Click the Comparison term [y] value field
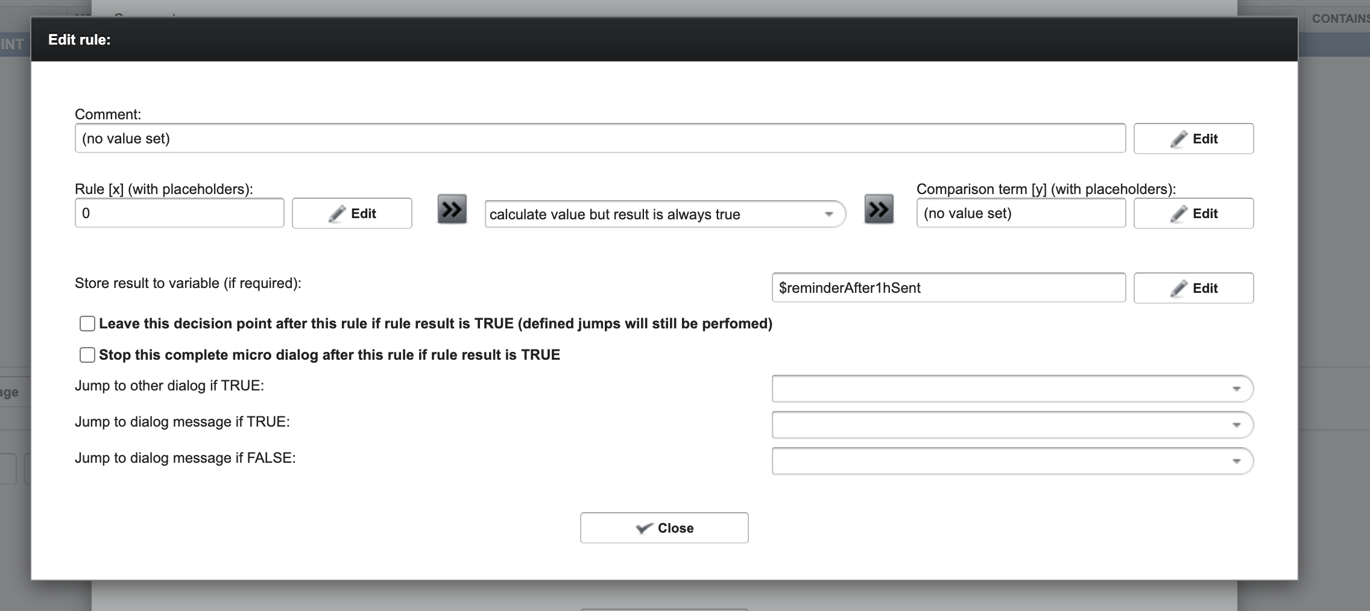Screen dimensions: 1370x611 1020,213
